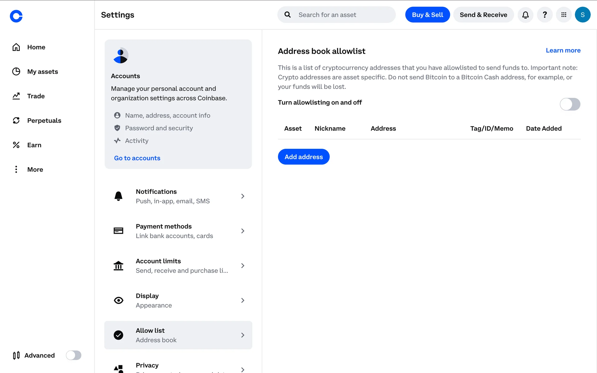Open the apps grid icon
597x373 pixels.
[x=563, y=15]
